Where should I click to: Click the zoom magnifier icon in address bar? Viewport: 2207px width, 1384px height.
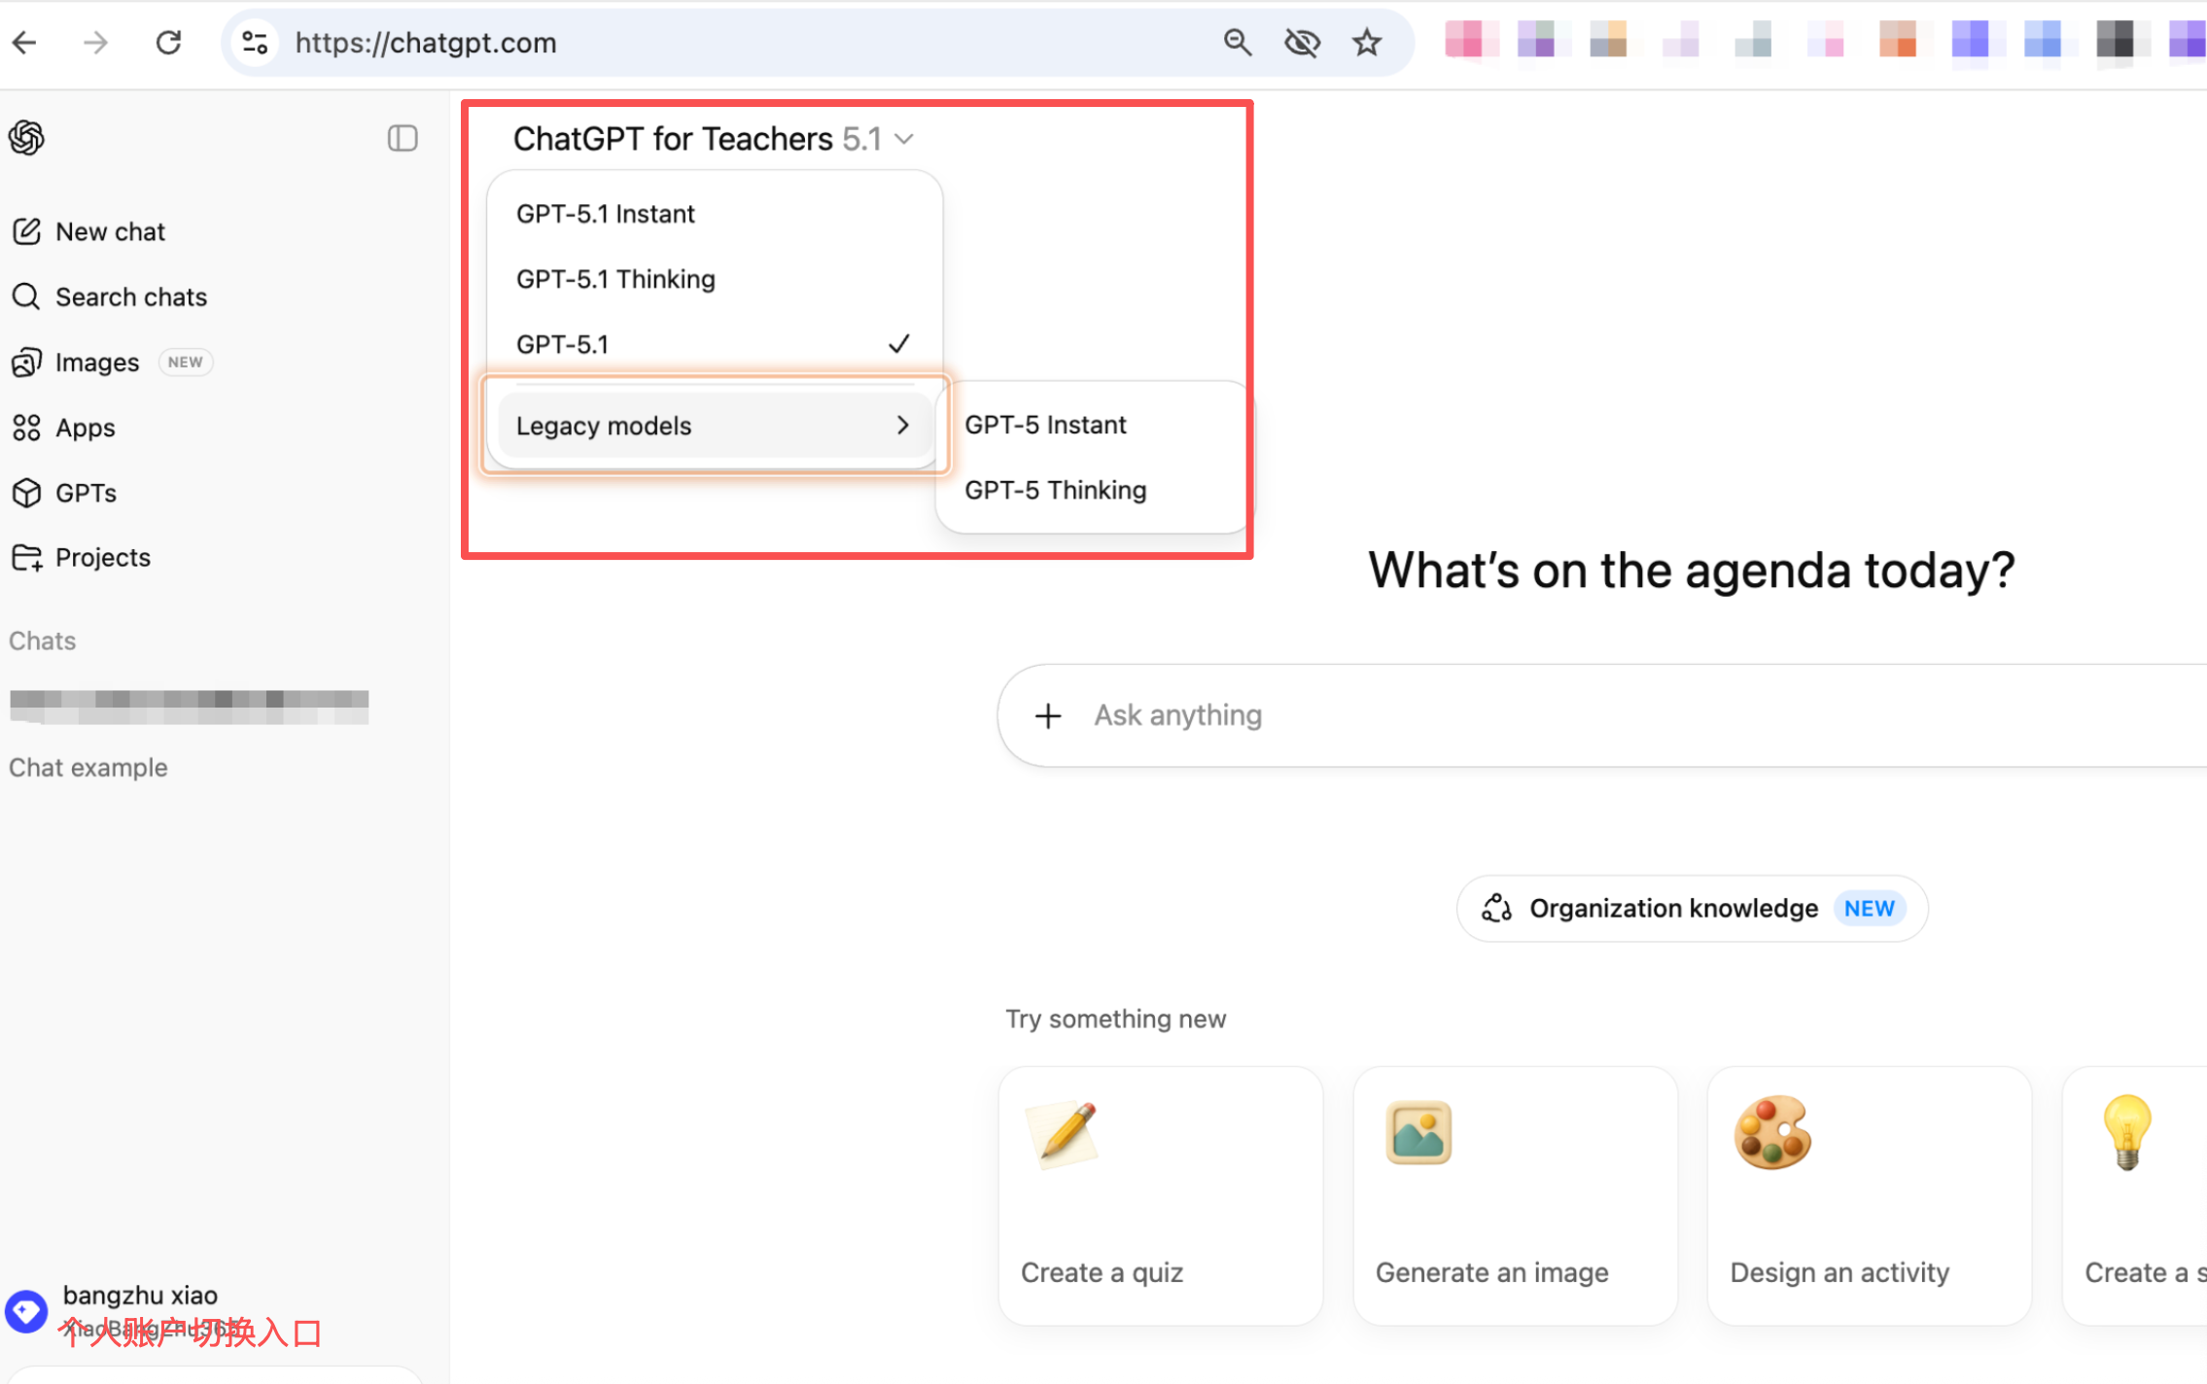[1237, 43]
